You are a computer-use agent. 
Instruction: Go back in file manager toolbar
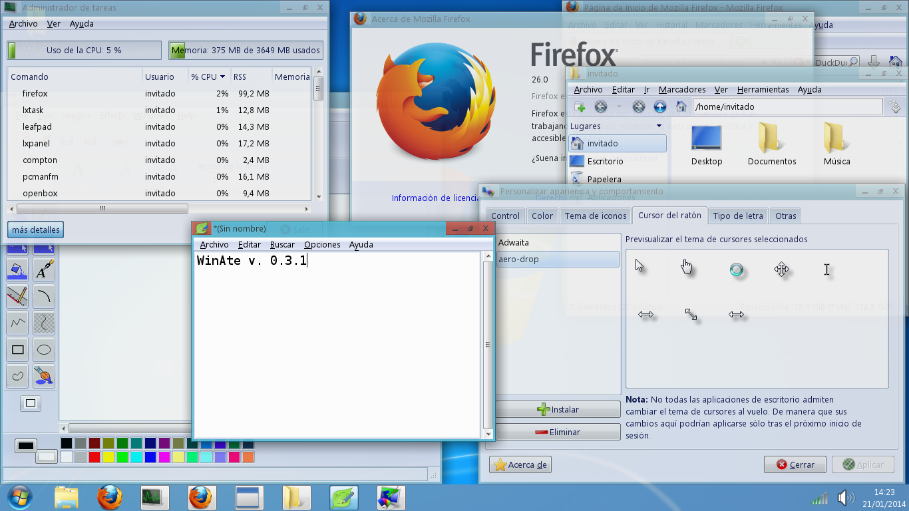(x=601, y=106)
